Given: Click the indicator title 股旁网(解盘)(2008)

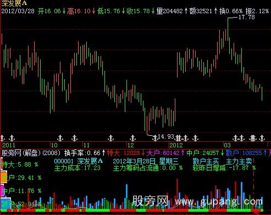Looking at the screenshot, I should 31,153.
